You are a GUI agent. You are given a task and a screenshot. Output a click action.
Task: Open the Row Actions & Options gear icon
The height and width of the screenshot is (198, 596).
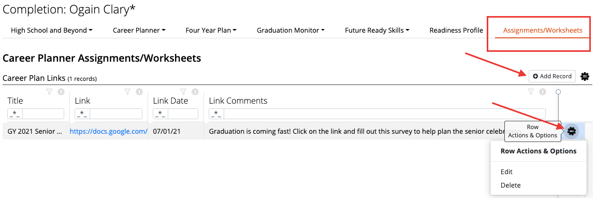571,131
